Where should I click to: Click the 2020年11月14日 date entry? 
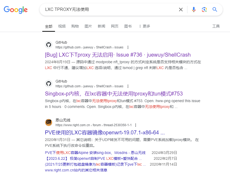click(163, 164)
